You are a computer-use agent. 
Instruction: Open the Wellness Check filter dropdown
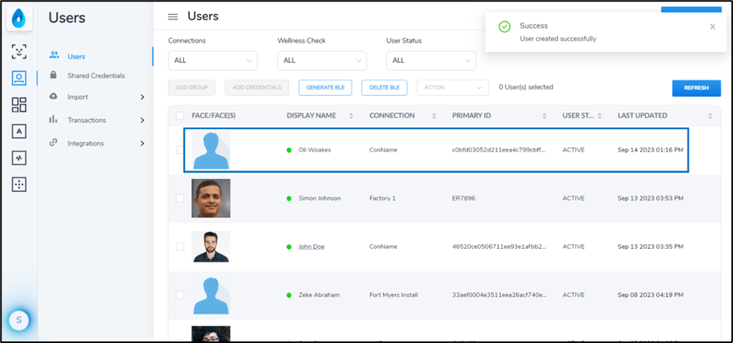pos(322,61)
